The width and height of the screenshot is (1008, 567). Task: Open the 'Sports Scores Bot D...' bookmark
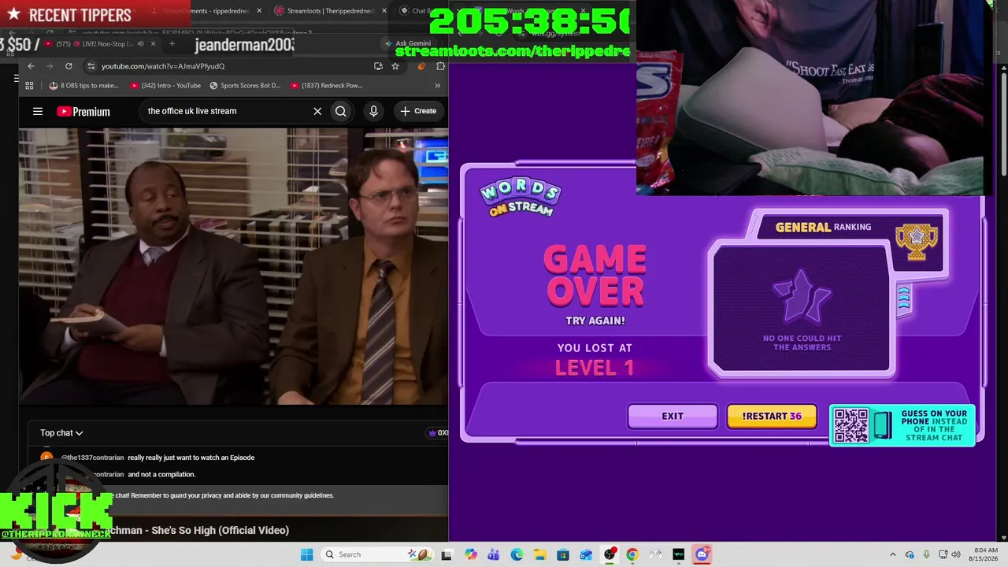(x=245, y=85)
